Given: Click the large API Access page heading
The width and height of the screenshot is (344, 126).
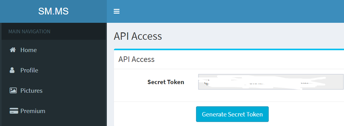Looking at the screenshot, I should 138,36.
